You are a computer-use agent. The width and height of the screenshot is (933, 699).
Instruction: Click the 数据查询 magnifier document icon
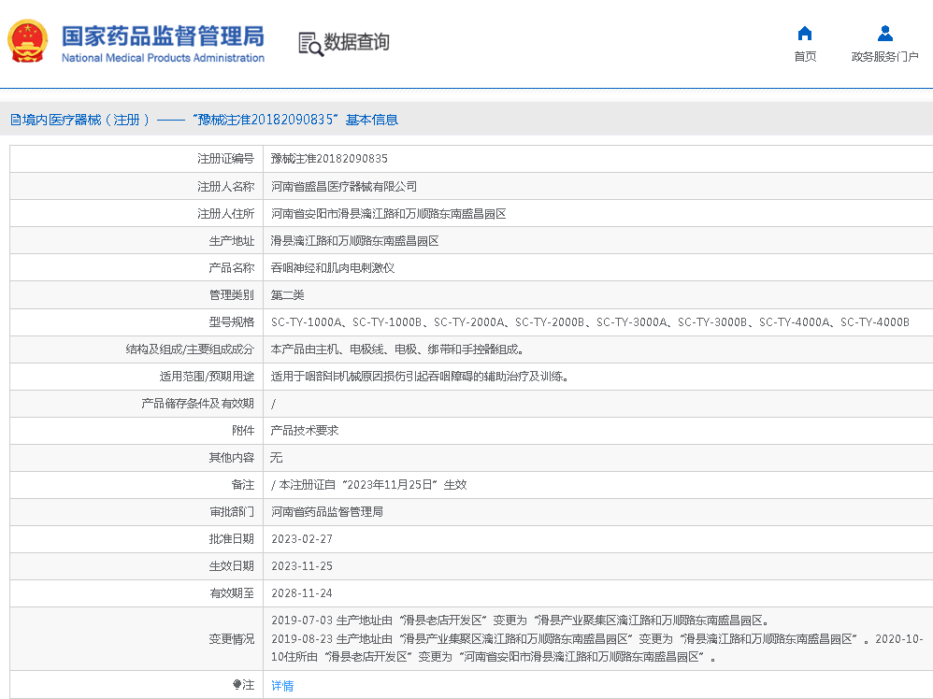[x=309, y=43]
